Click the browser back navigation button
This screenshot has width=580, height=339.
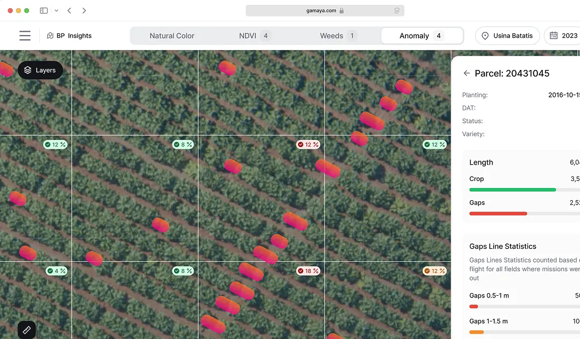pos(69,10)
